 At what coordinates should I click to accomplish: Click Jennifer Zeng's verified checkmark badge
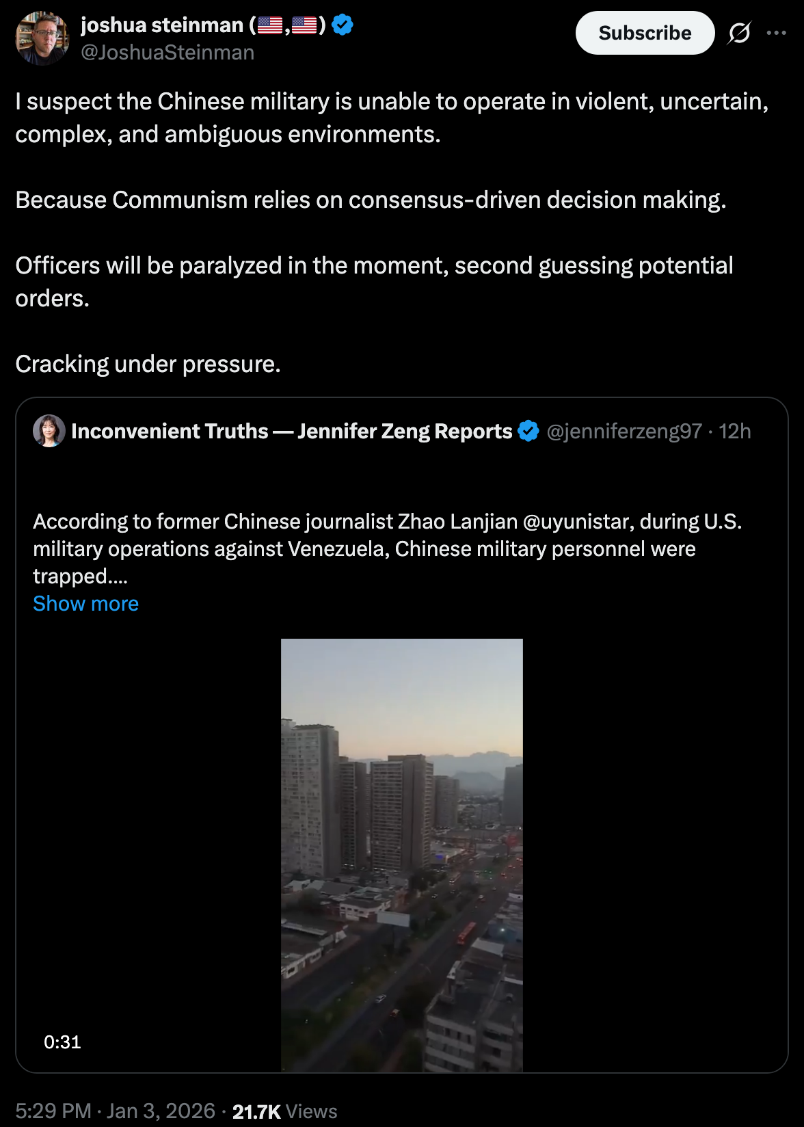(528, 432)
